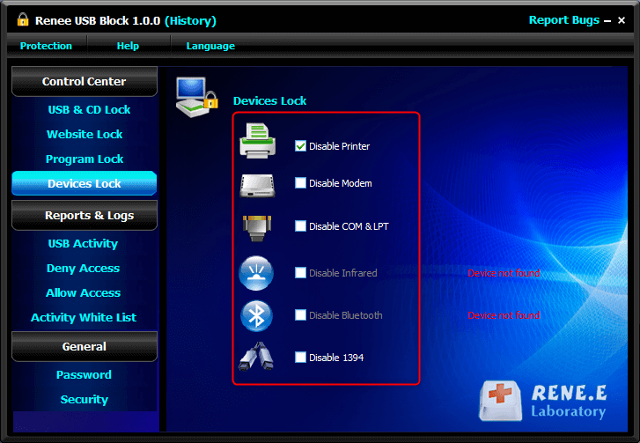Enable the Disable Modem checkbox
This screenshot has width=640, height=443.
click(x=300, y=183)
